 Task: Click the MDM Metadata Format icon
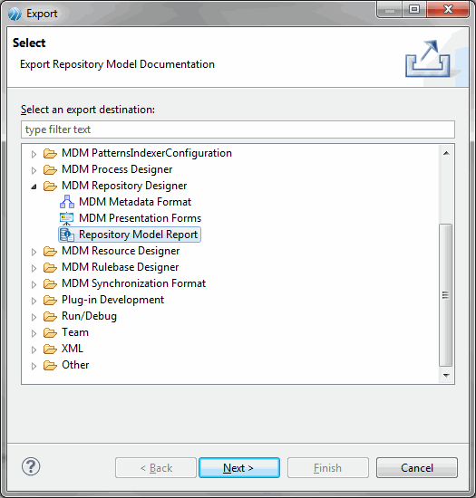(x=67, y=202)
